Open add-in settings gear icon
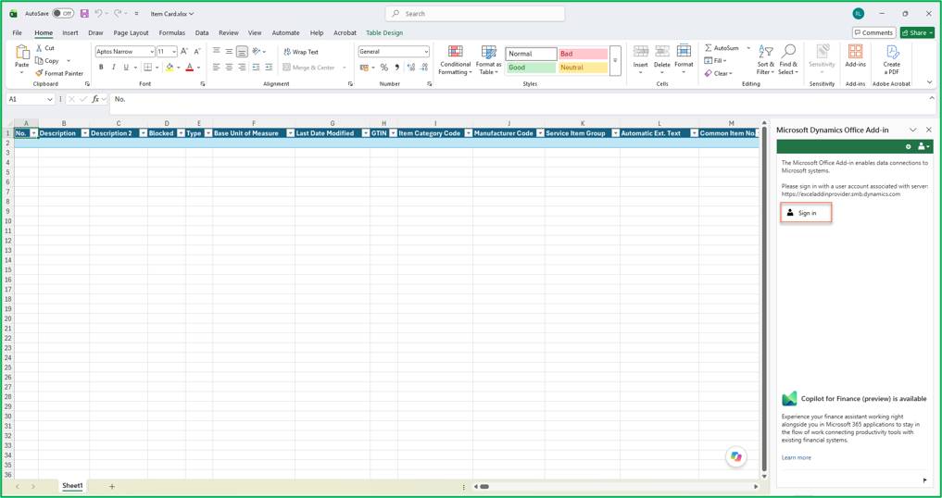This screenshot has height=498, width=942. 909,146
